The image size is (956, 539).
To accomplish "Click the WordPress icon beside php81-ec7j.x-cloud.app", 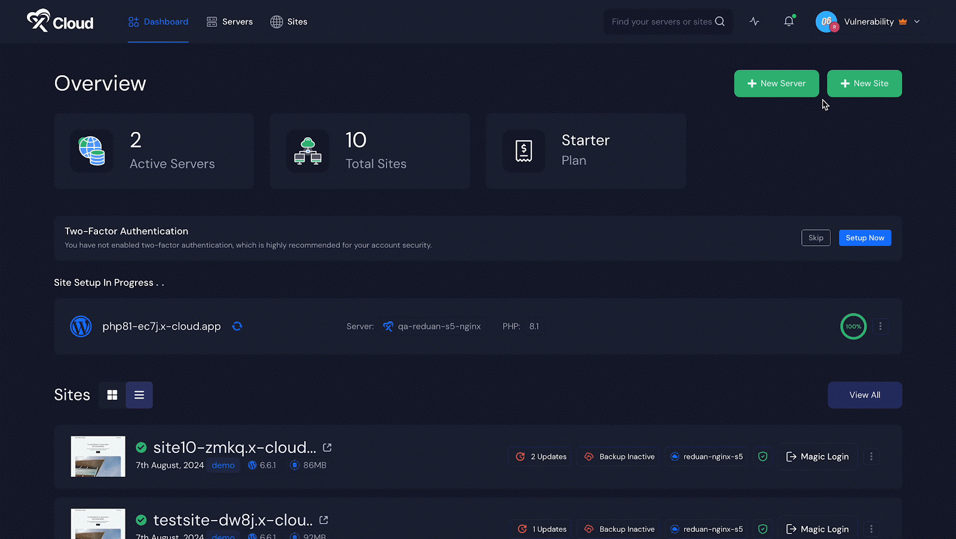I will click(81, 327).
